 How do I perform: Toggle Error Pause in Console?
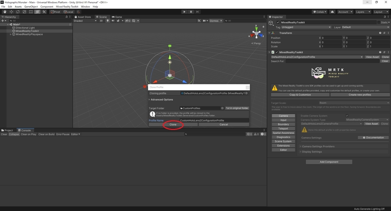tap(63, 134)
